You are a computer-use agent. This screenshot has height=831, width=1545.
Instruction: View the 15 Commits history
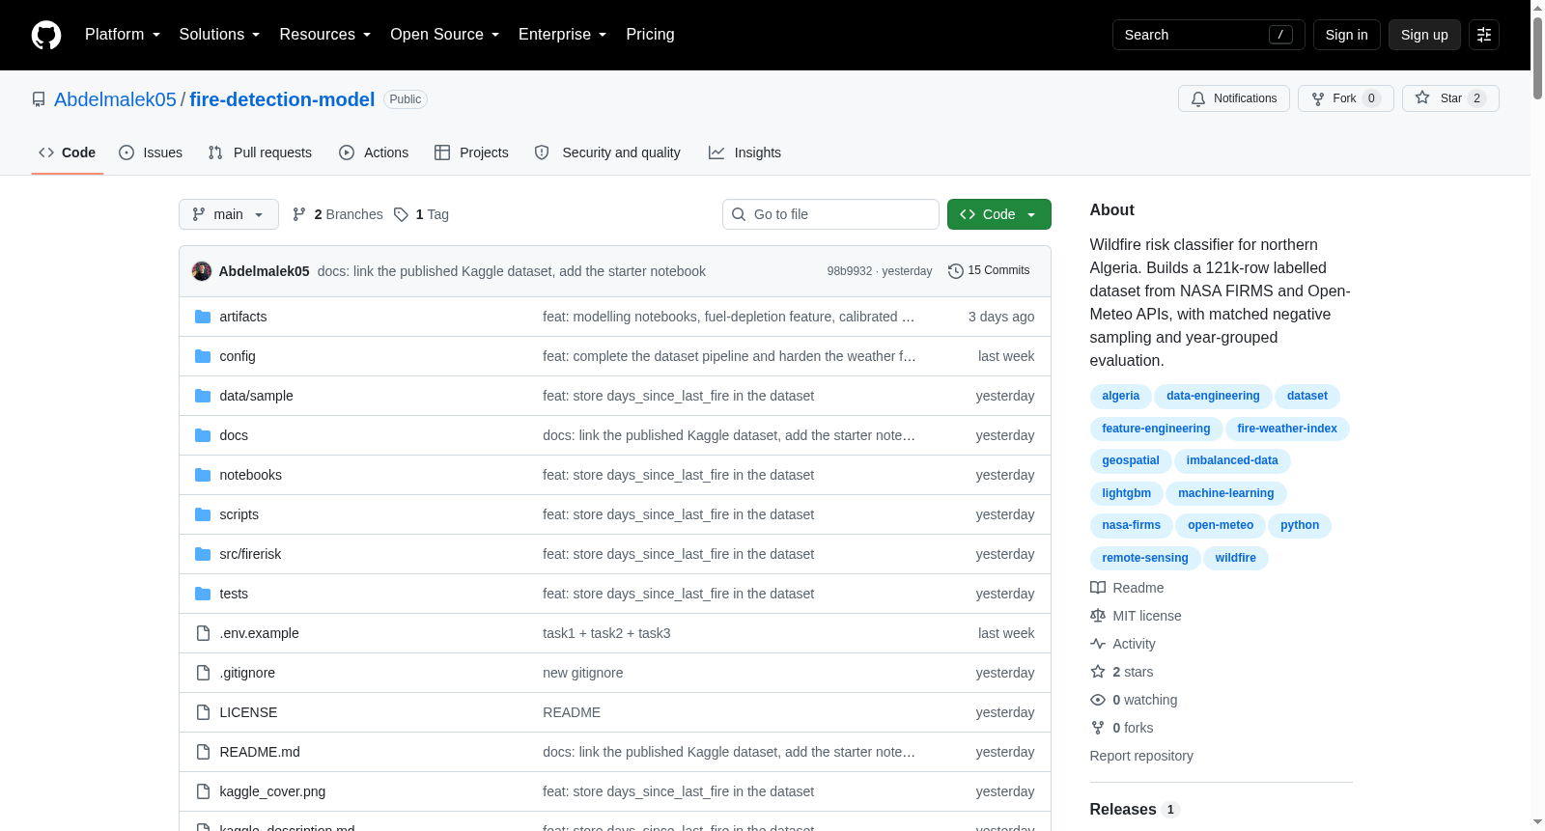click(989, 271)
